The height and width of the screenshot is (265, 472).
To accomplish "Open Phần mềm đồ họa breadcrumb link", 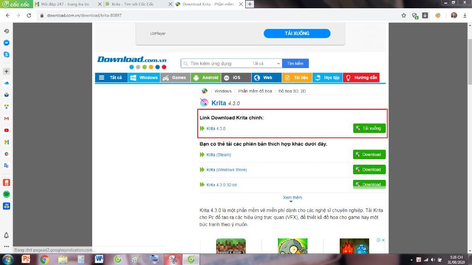I will 254,91.
